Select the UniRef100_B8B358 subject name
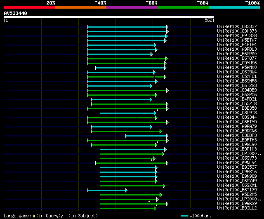264x219 pixels. click(x=237, y=108)
